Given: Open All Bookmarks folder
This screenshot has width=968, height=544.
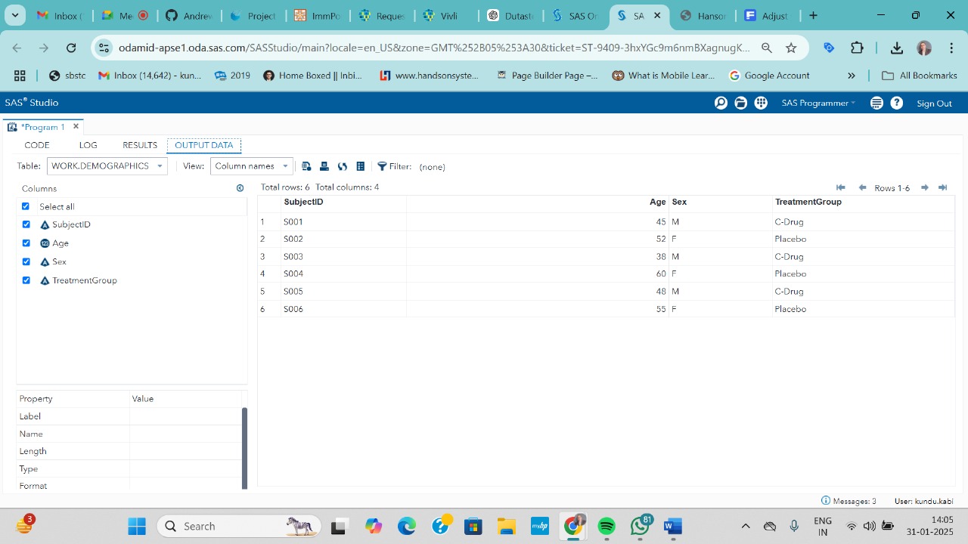Looking at the screenshot, I should [920, 76].
